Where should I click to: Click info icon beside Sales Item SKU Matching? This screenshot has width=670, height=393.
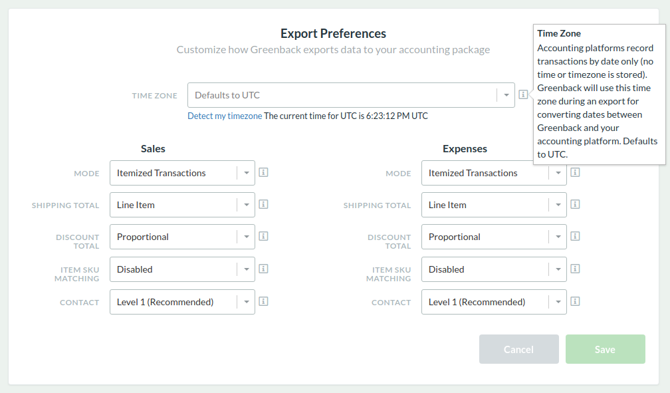point(264,269)
